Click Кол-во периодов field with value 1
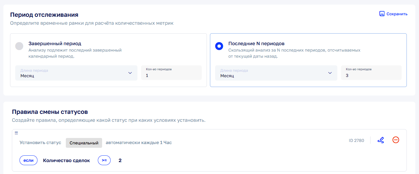The height and width of the screenshot is (174, 419). pos(171,73)
